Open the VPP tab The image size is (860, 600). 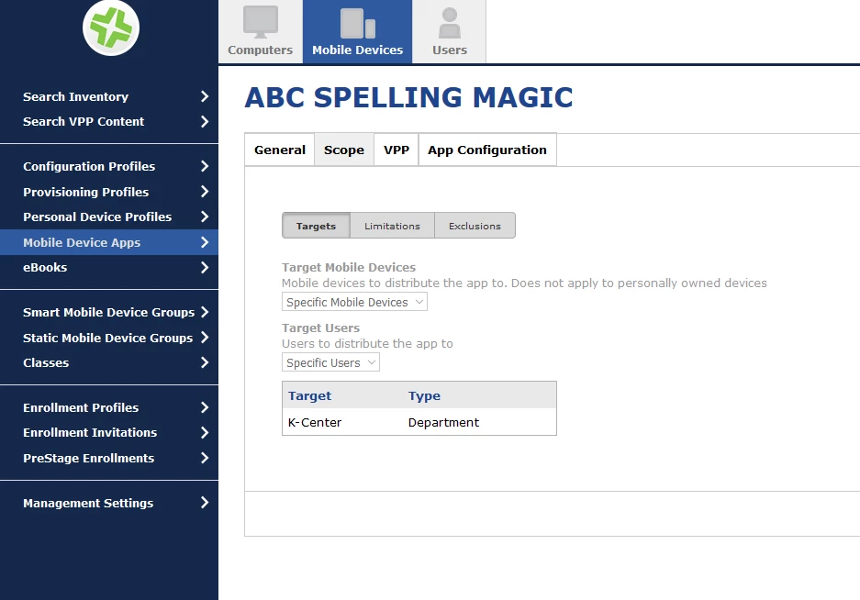[x=396, y=150]
